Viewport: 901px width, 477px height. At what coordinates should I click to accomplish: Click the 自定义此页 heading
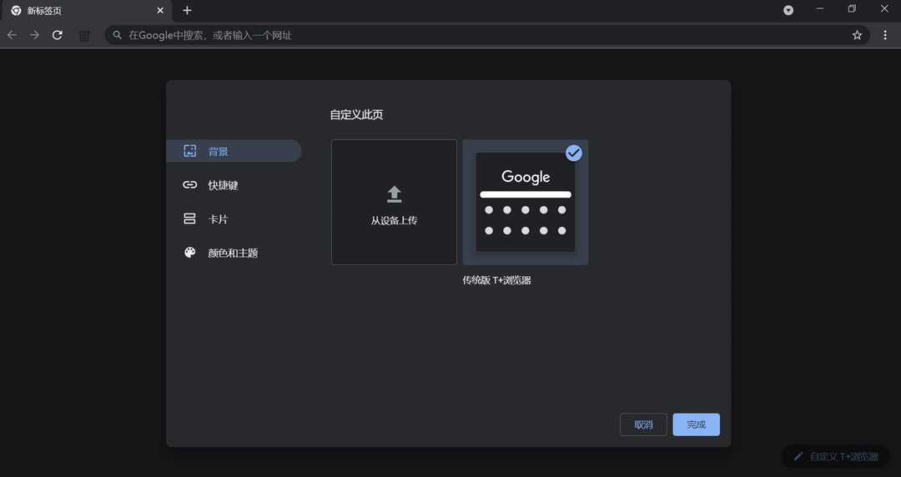(x=356, y=115)
